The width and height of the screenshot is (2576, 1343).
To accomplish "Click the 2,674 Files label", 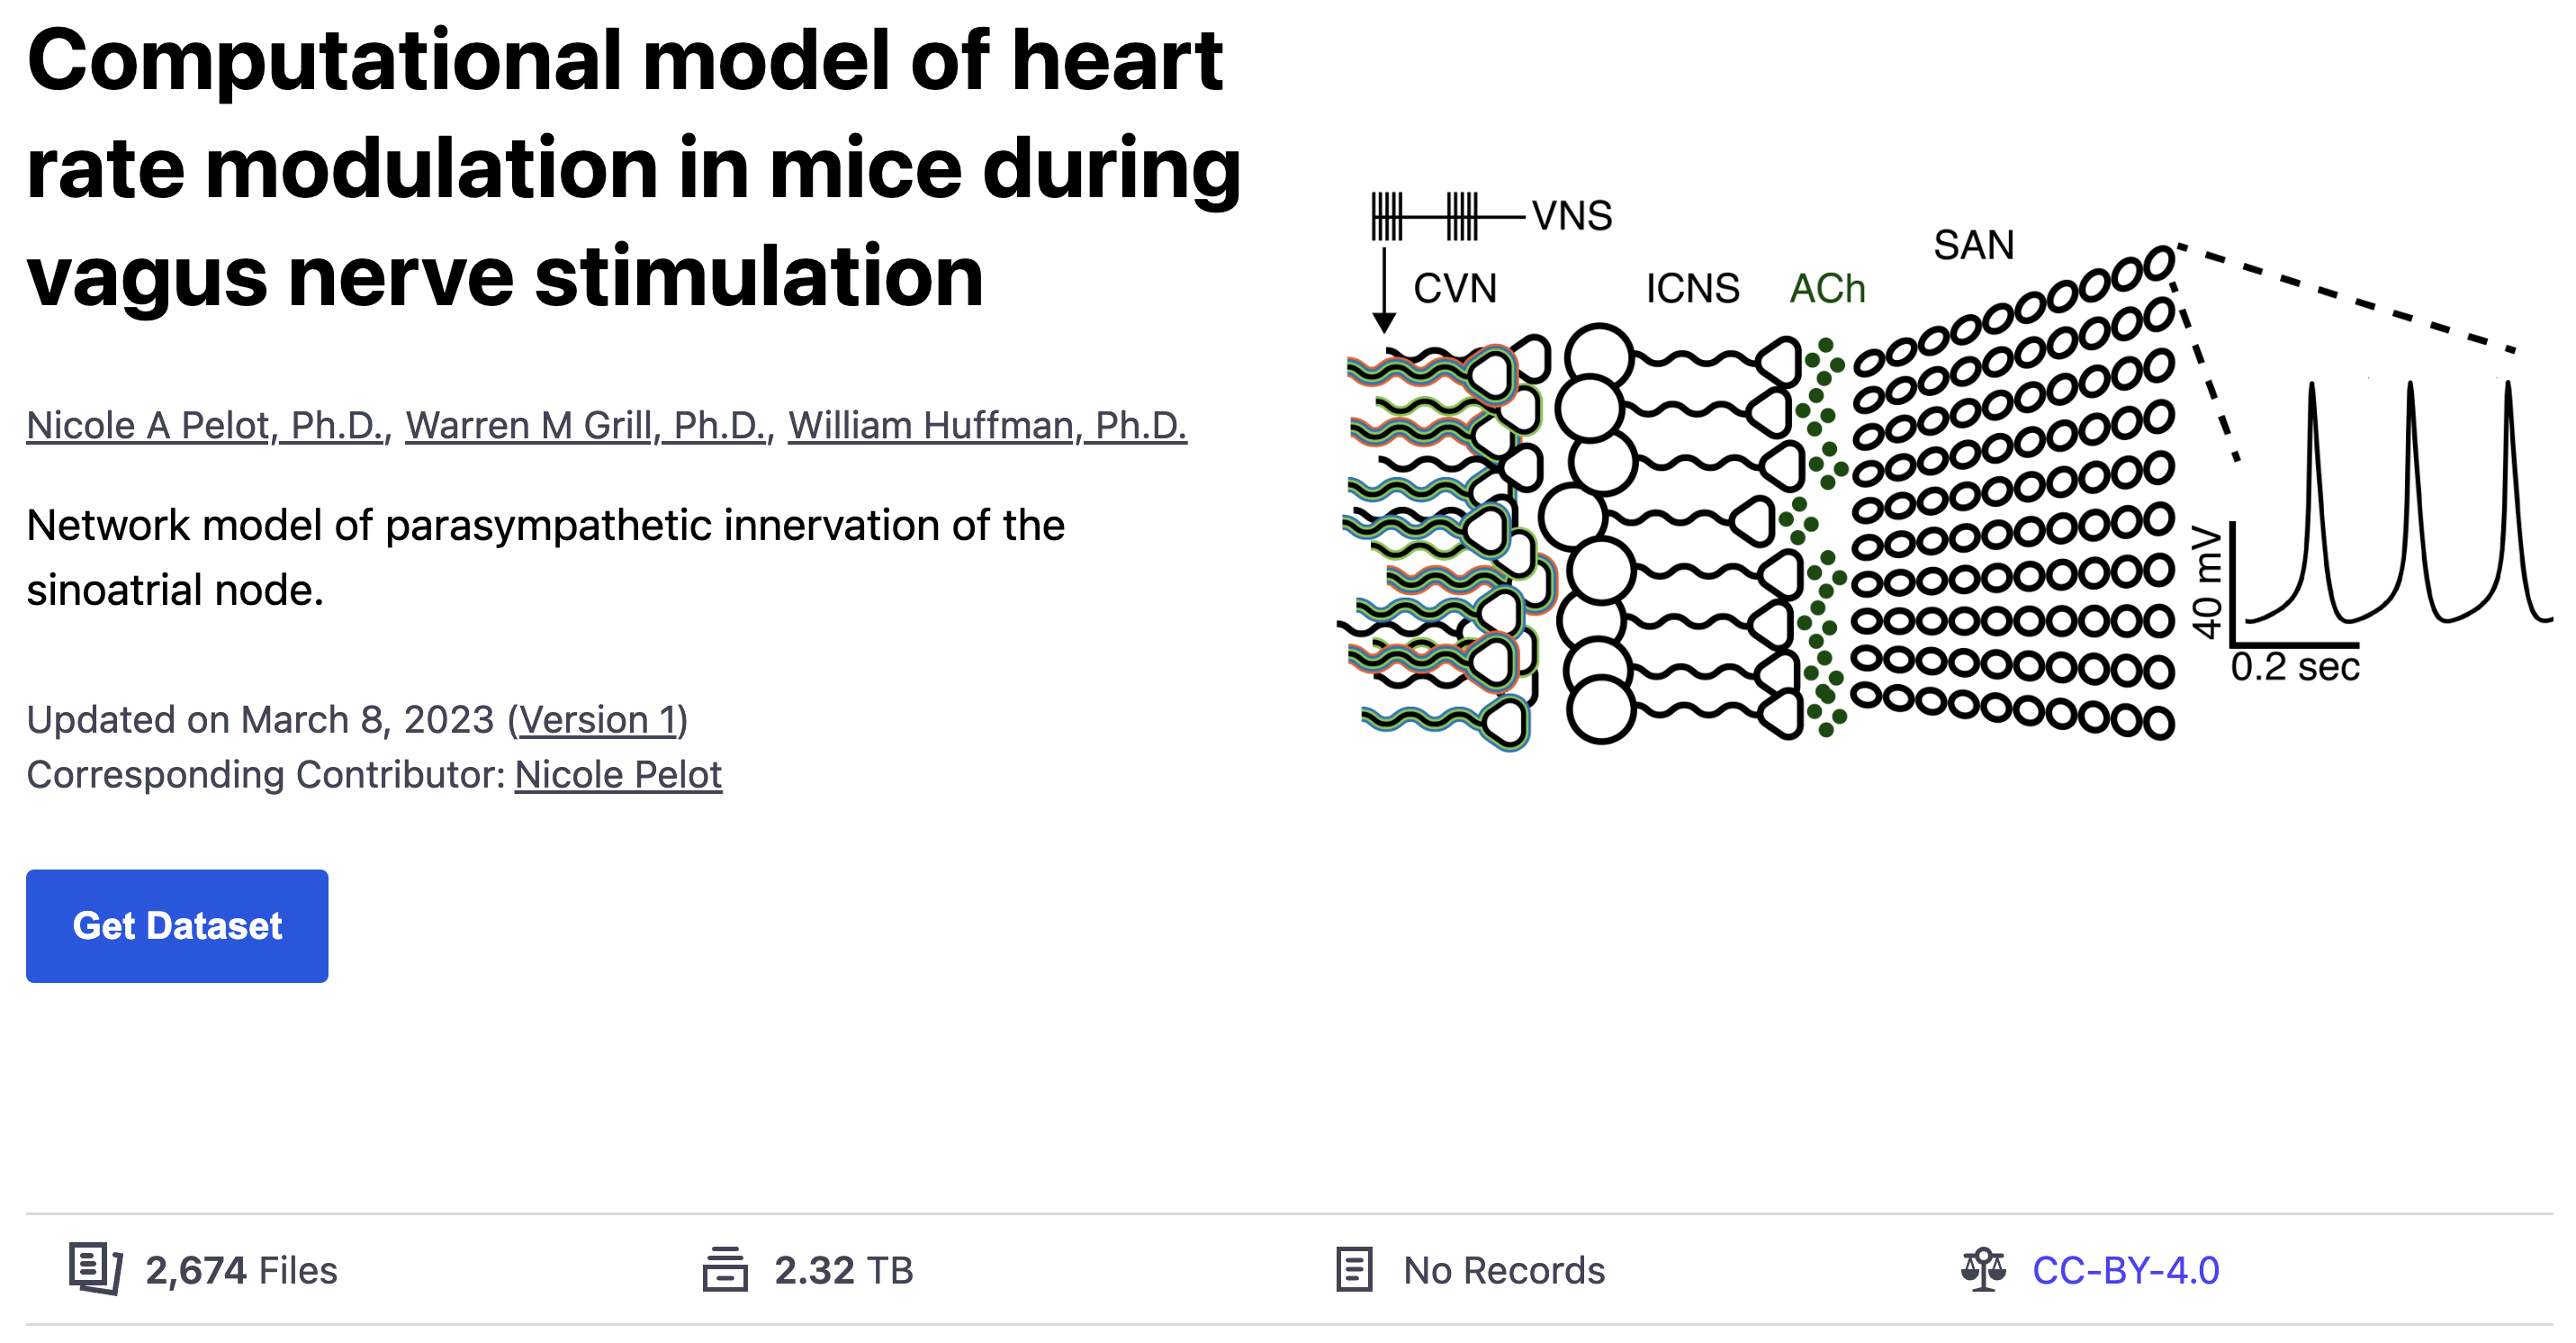I will point(241,1270).
